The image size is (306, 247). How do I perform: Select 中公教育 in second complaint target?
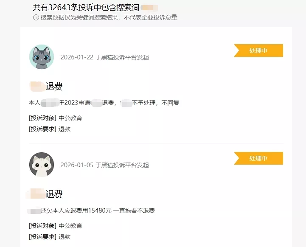click(x=70, y=226)
